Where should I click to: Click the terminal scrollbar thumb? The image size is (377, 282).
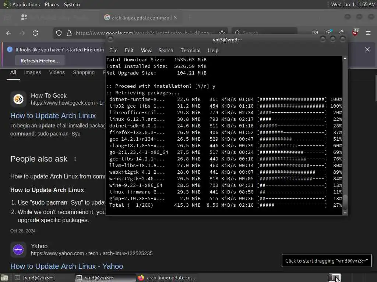tap(345, 202)
